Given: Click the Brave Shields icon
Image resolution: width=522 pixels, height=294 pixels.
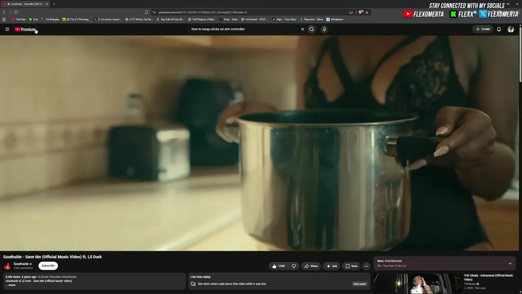Looking at the screenshot, I should coord(361,12).
